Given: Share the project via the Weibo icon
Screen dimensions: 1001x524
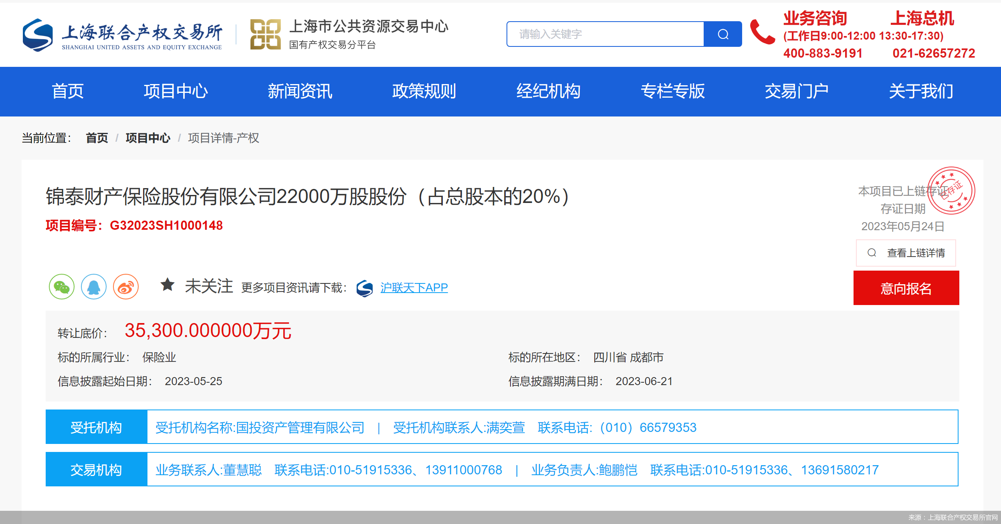Looking at the screenshot, I should tap(125, 287).
